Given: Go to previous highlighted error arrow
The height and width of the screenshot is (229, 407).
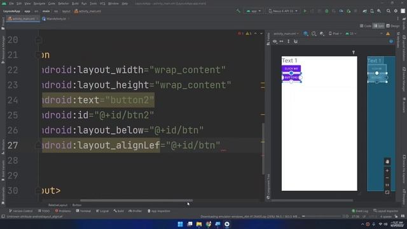Looking at the screenshot, I should pyautogui.click(x=256, y=34).
